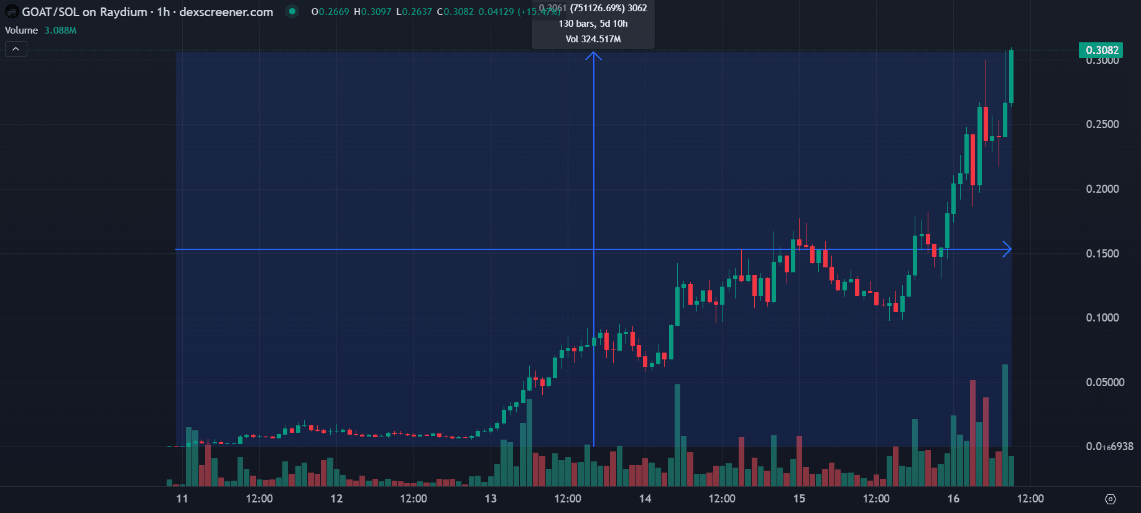Click date label 11 on time axis
Image resolution: width=1141 pixels, height=513 pixels.
182,499
